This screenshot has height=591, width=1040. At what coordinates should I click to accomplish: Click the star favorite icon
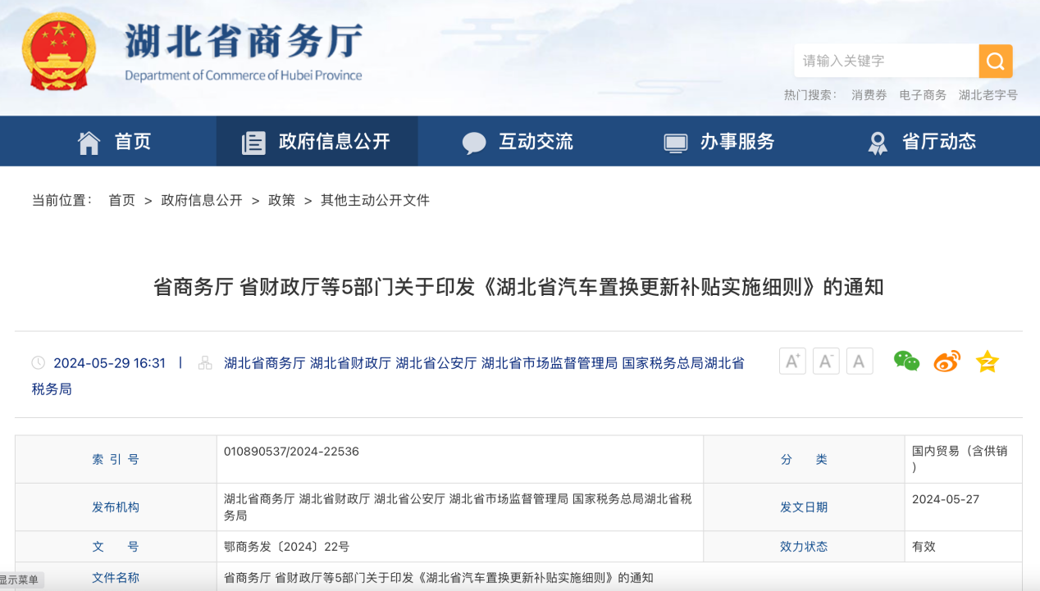pyautogui.click(x=987, y=361)
